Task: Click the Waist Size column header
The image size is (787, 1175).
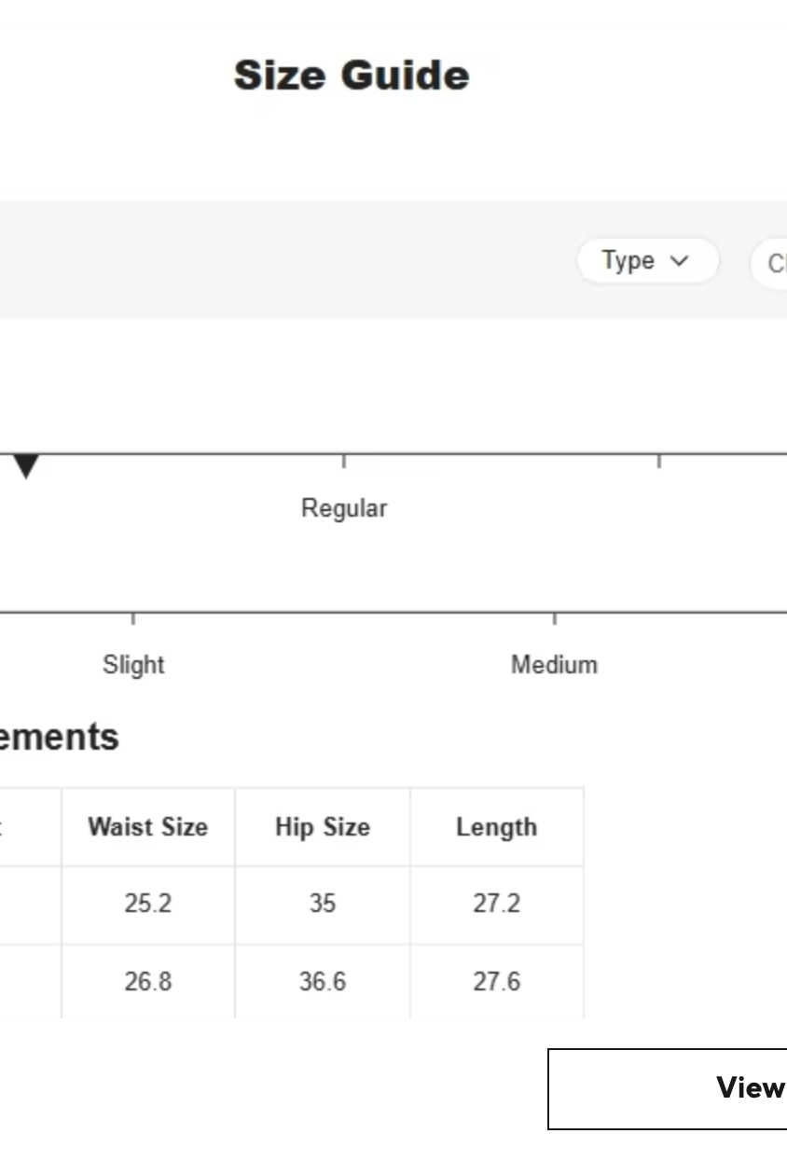Action: pos(147,827)
